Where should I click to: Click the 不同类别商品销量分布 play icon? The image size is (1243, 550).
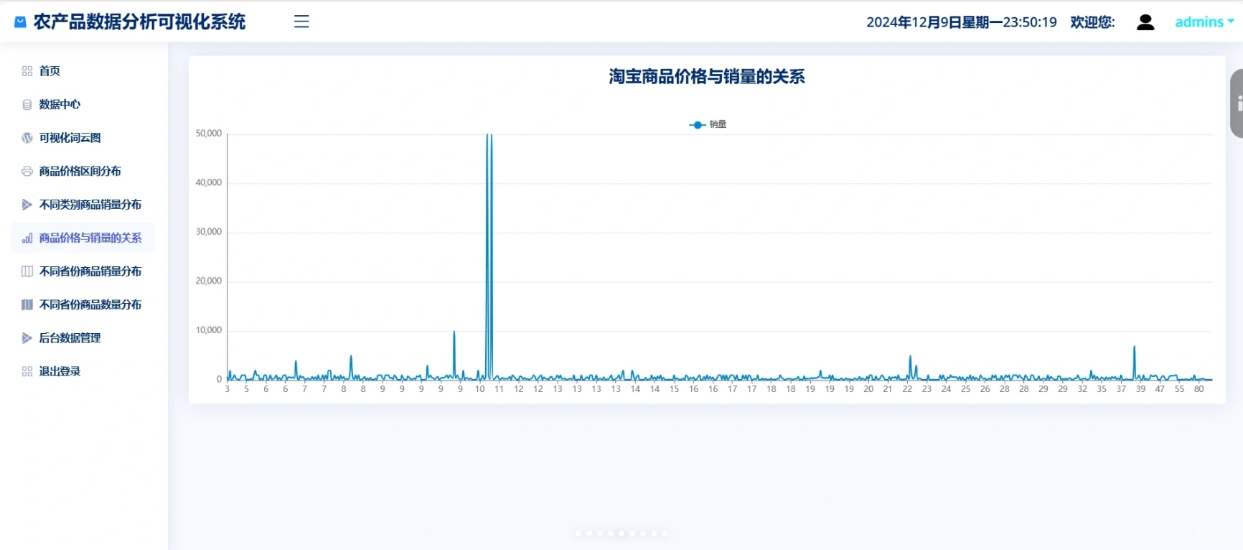coord(27,205)
